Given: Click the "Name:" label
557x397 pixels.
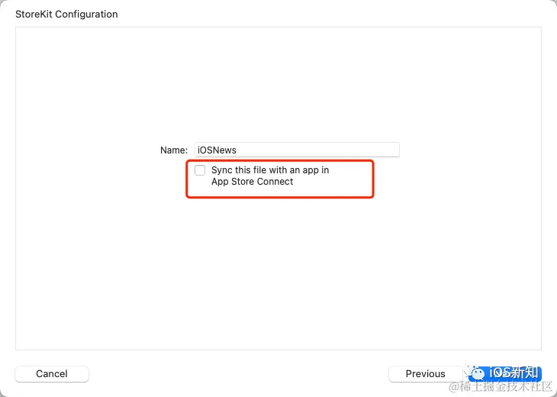Looking at the screenshot, I should [x=174, y=150].
